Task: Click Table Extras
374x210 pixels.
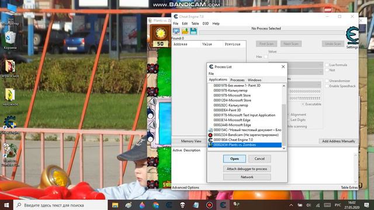Action: point(349,188)
